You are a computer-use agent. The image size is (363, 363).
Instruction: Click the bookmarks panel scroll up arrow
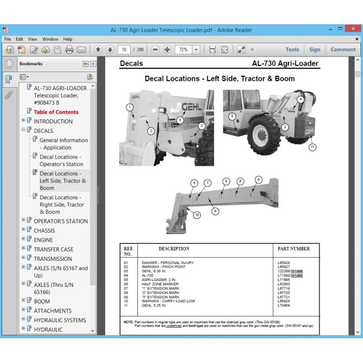(x=93, y=86)
